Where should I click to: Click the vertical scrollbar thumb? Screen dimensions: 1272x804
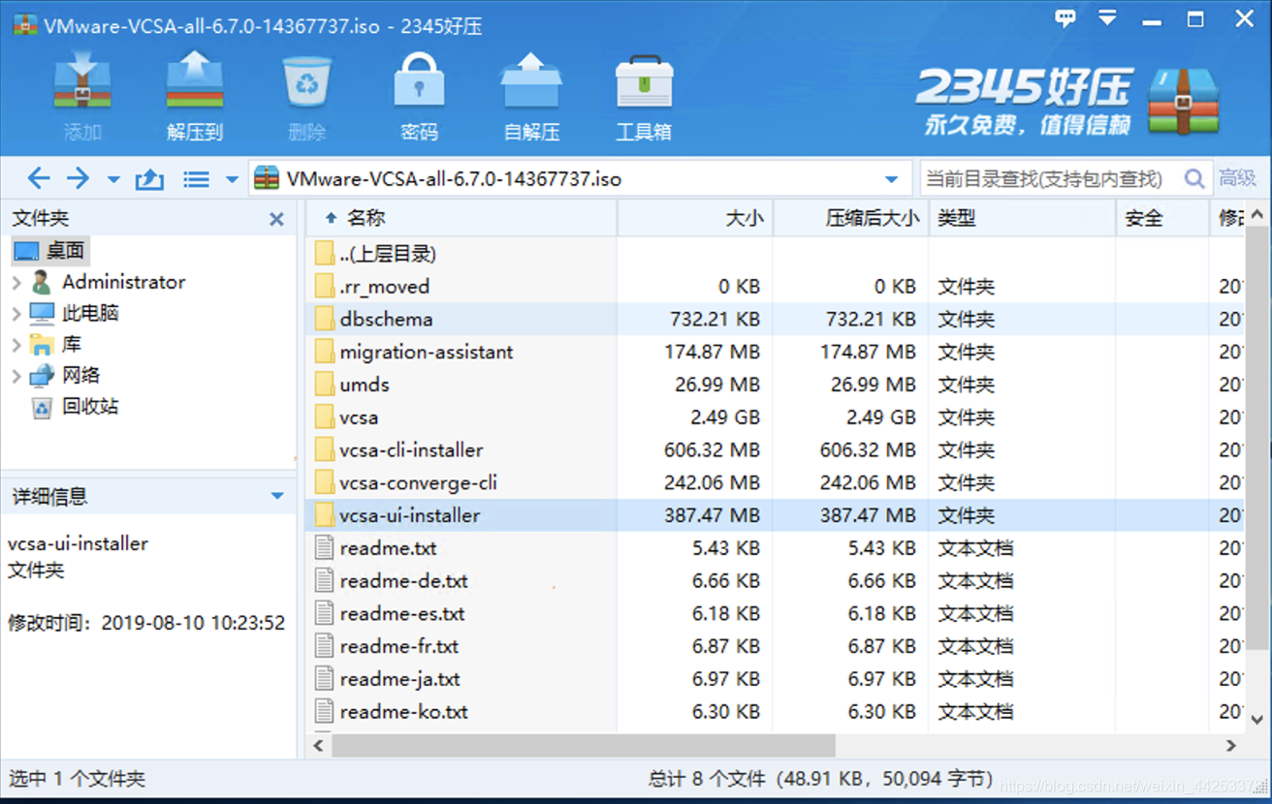pyautogui.click(x=1256, y=436)
